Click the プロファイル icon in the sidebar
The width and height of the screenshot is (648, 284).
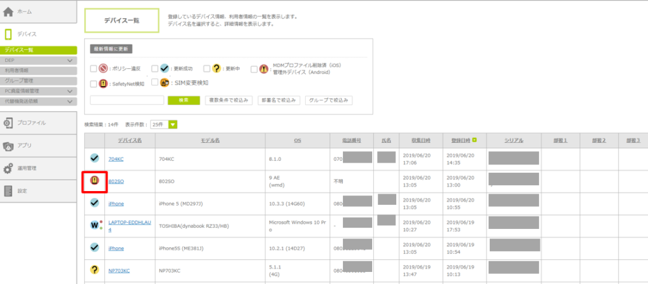(8, 123)
